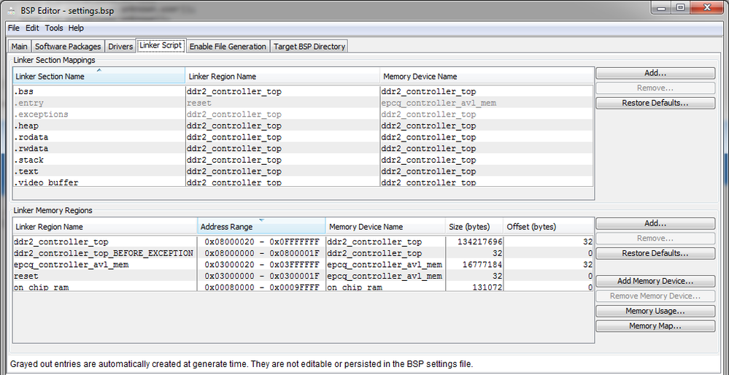The image size is (729, 375).
Task: Select the on_chip_ram memory region row
Action: pyautogui.click(x=104, y=287)
